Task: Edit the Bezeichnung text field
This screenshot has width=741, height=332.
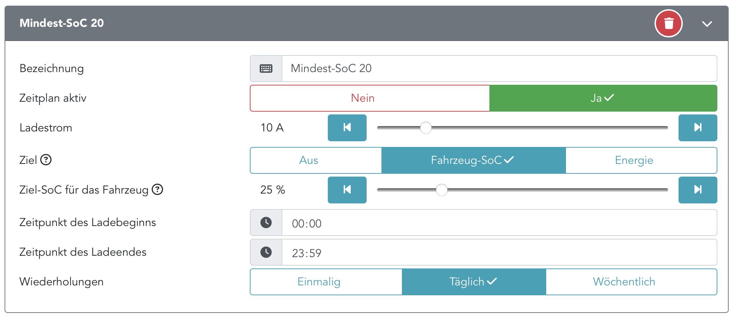Action: coord(499,69)
